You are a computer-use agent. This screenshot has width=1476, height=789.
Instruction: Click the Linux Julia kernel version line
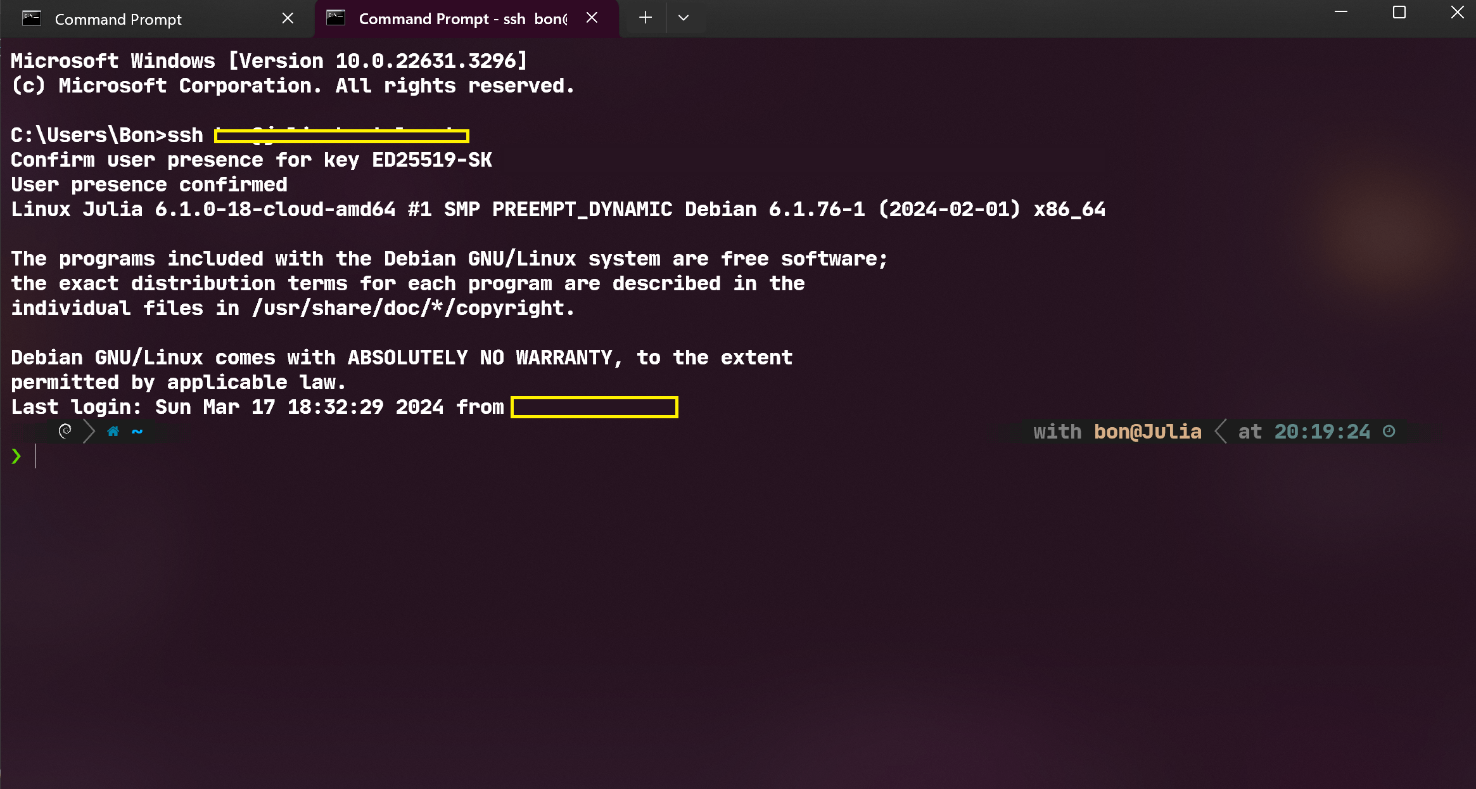coord(558,210)
